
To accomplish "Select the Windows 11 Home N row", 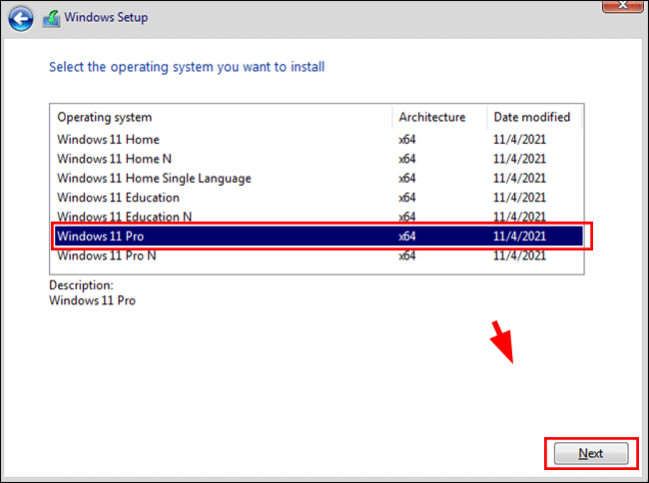I will [x=317, y=159].
